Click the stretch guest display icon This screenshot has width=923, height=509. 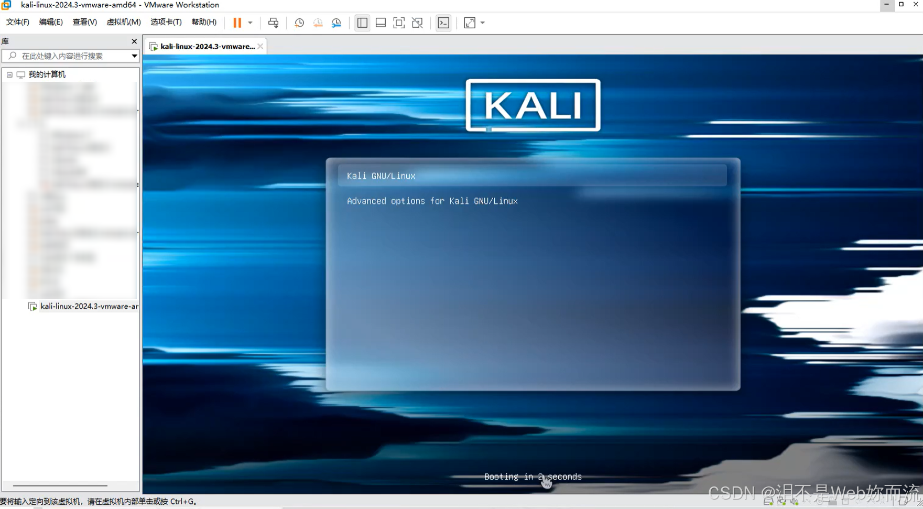[x=470, y=23]
